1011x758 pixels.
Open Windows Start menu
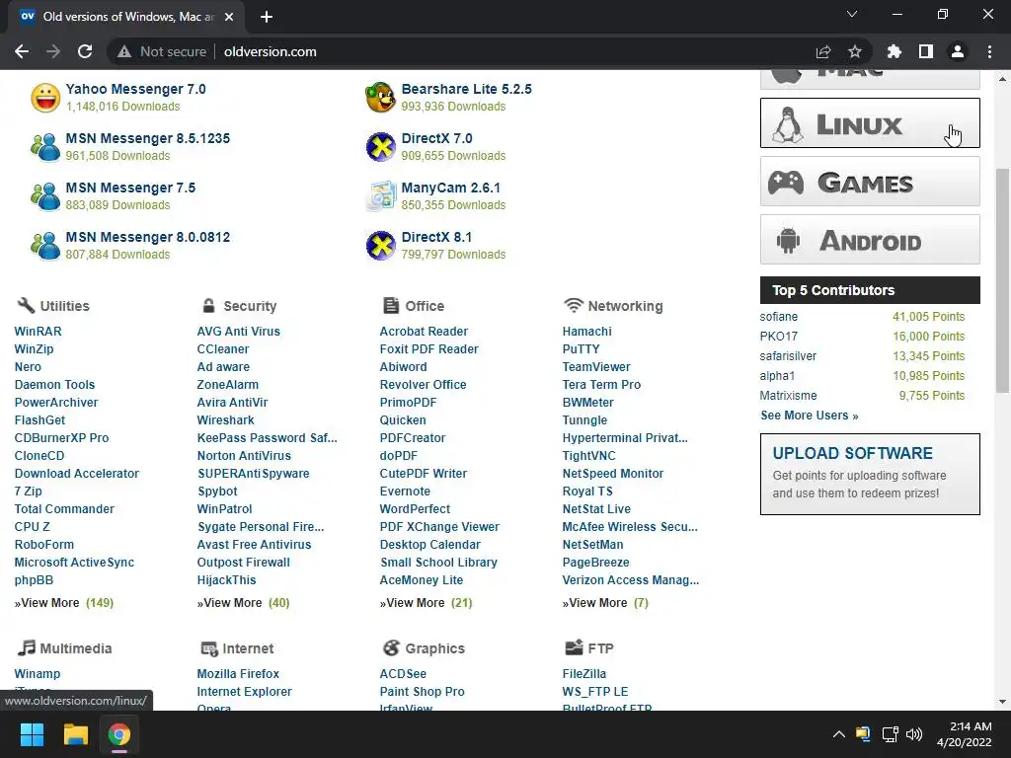pyautogui.click(x=32, y=734)
